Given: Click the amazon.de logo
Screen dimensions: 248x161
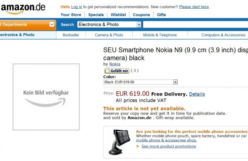Looking at the screenshot, I should pyautogui.click(x=23, y=9).
